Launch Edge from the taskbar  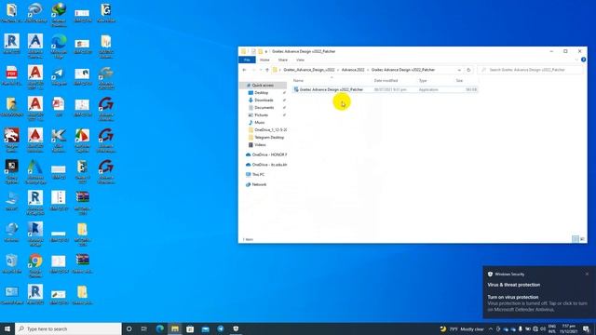[x=160, y=328]
